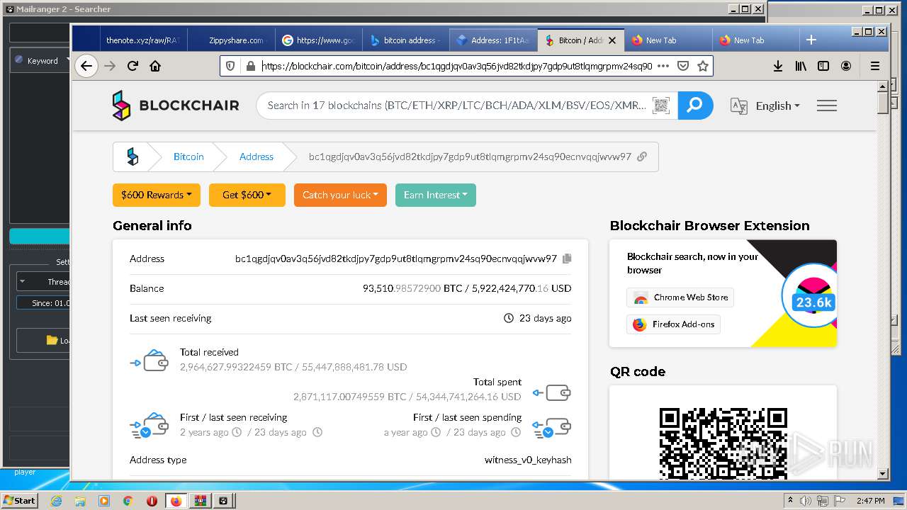This screenshot has width=907, height=510.
Task: Open a new tab with plus
Action: [x=811, y=40]
